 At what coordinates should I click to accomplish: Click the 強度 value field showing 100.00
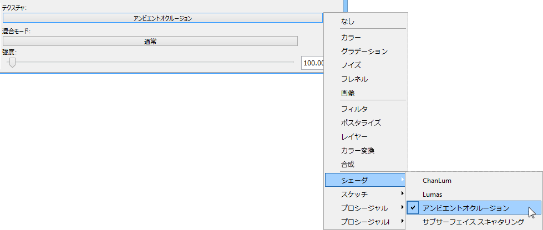(313, 63)
